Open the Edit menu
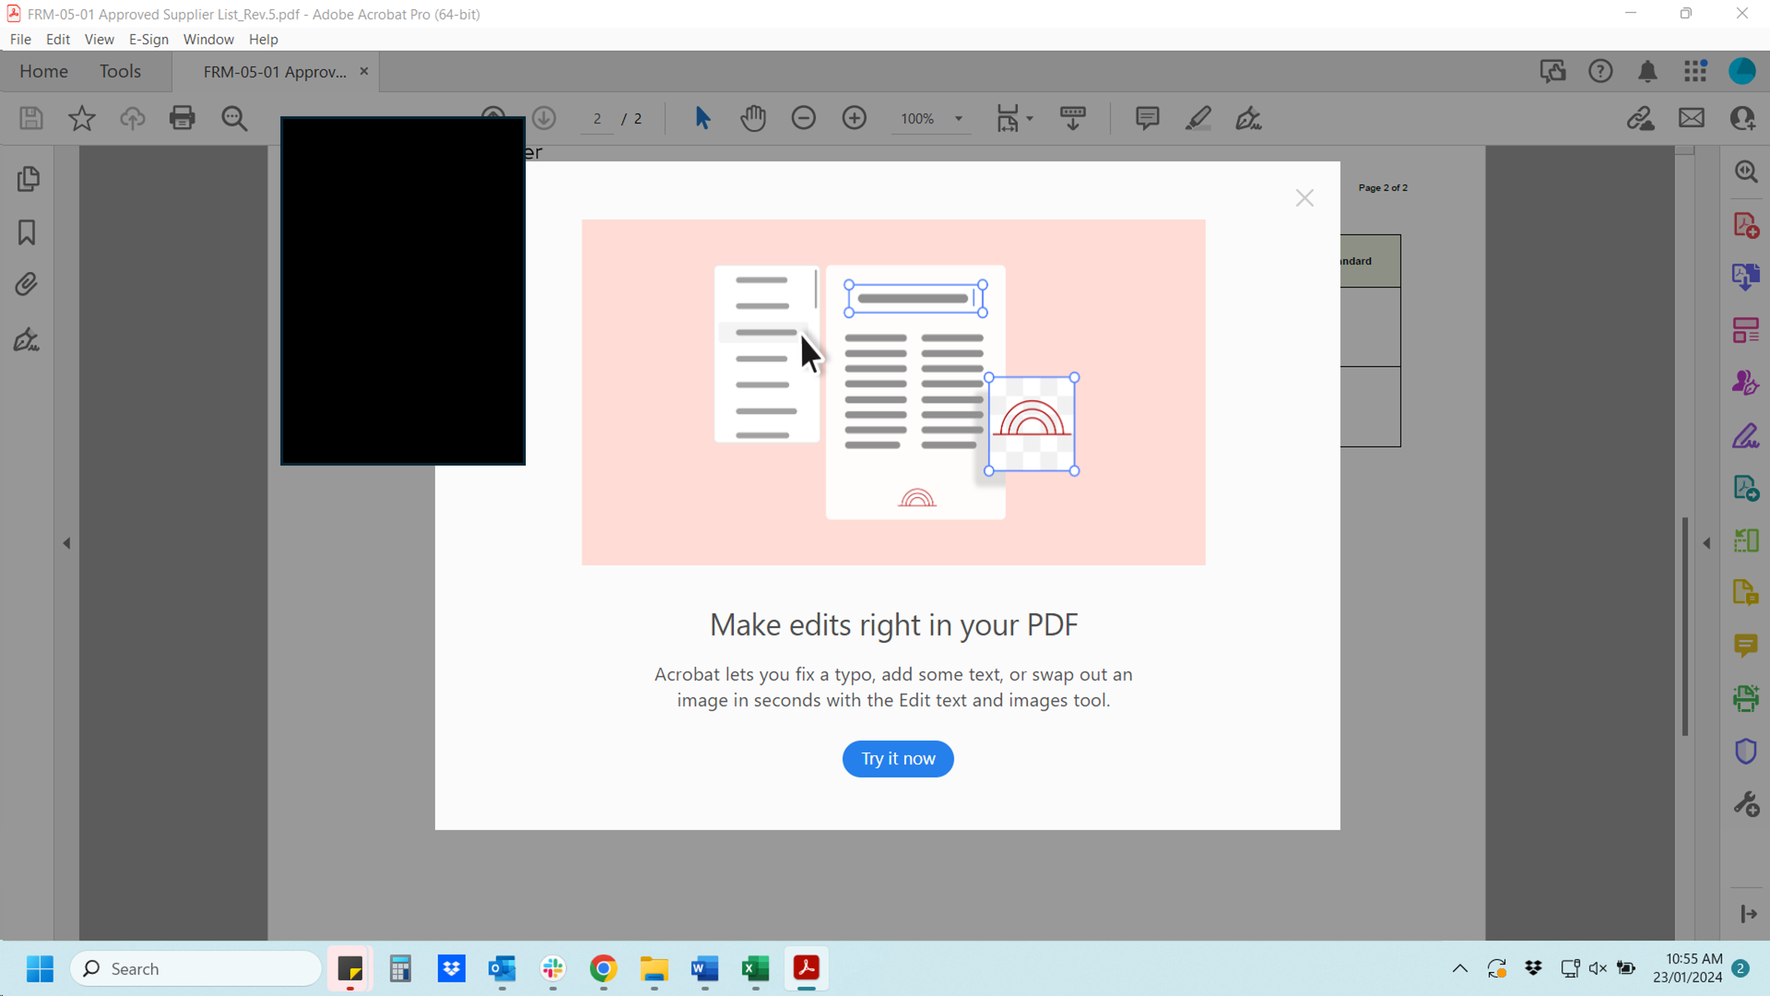 58,39
